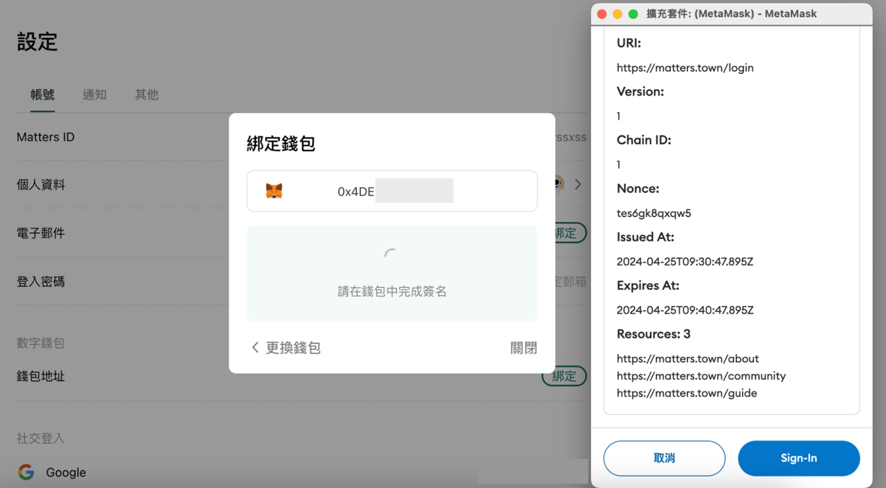Click the 綁定 button beside 錢包地址

pyautogui.click(x=564, y=376)
